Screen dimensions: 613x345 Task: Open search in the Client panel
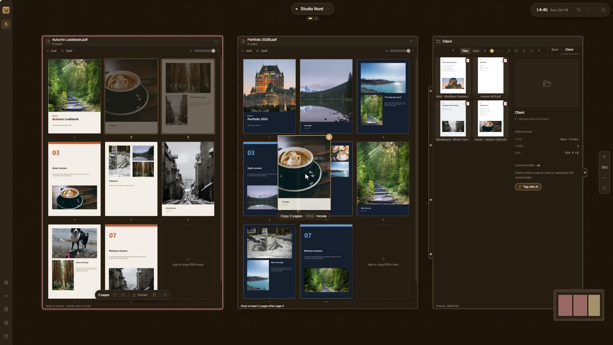[x=531, y=51]
